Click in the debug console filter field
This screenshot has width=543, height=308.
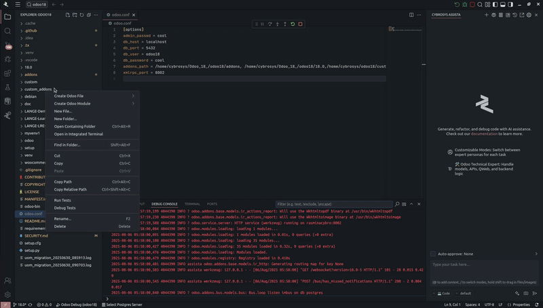click(x=334, y=204)
